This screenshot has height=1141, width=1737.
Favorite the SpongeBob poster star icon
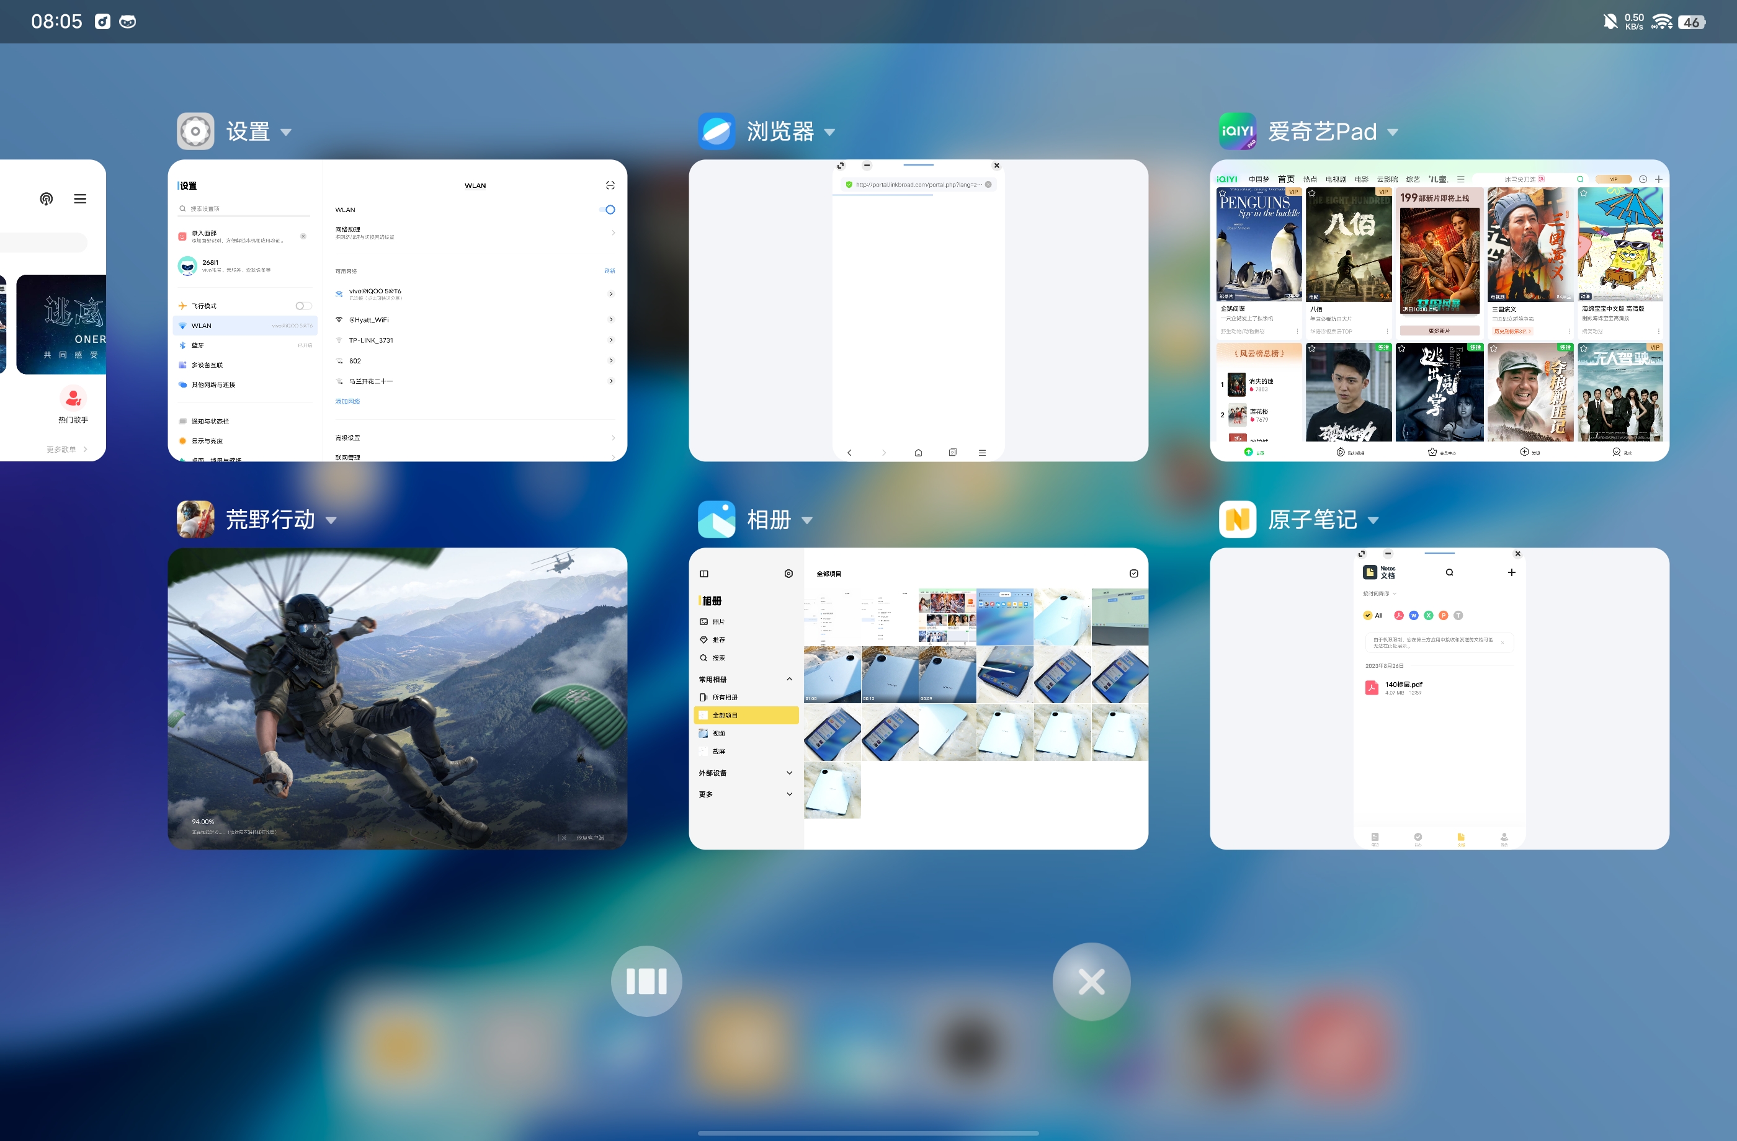tap(1584, 193)
